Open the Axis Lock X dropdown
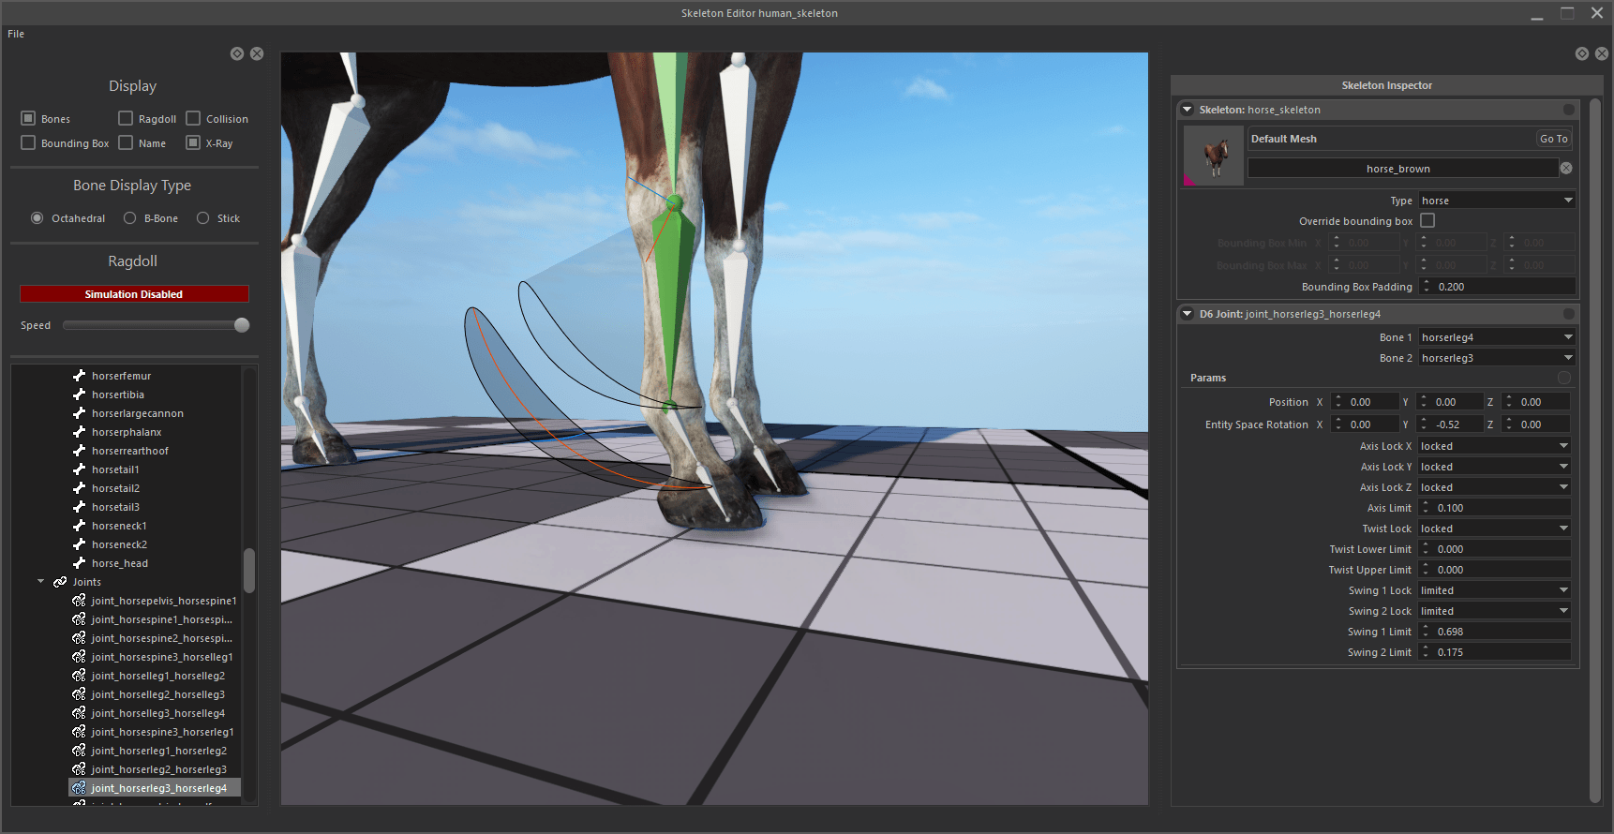Screen dimensions: 1614x834 pos(1494,446)
